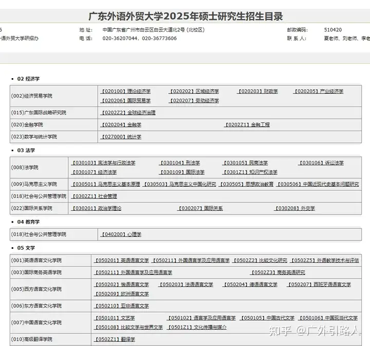
Task: Open the 【030106】诉讼法学 link
Action: click(321, 163)
